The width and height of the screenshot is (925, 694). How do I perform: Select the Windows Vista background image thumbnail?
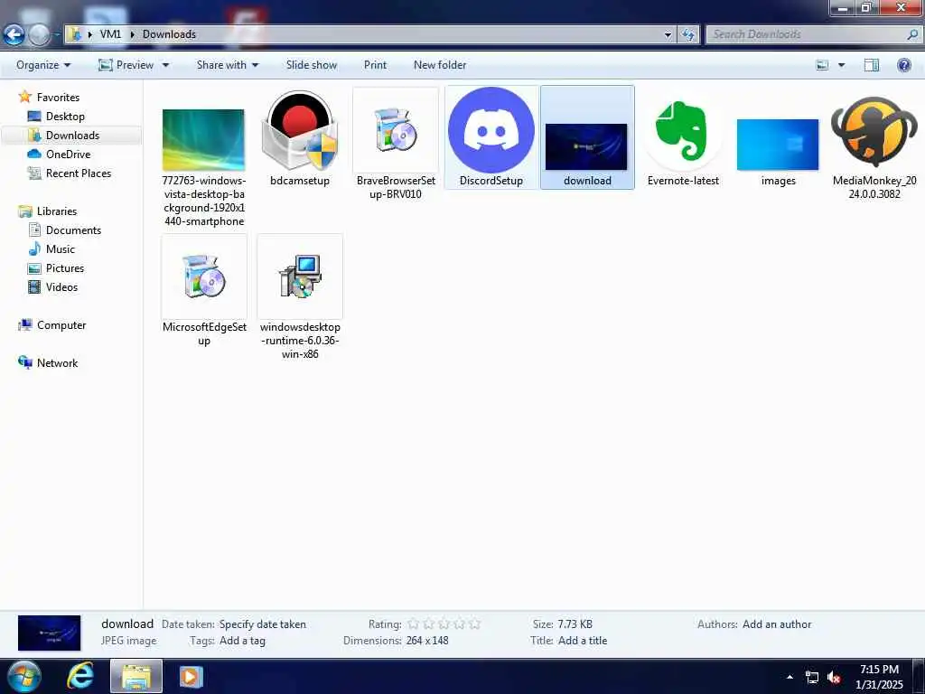203,140
